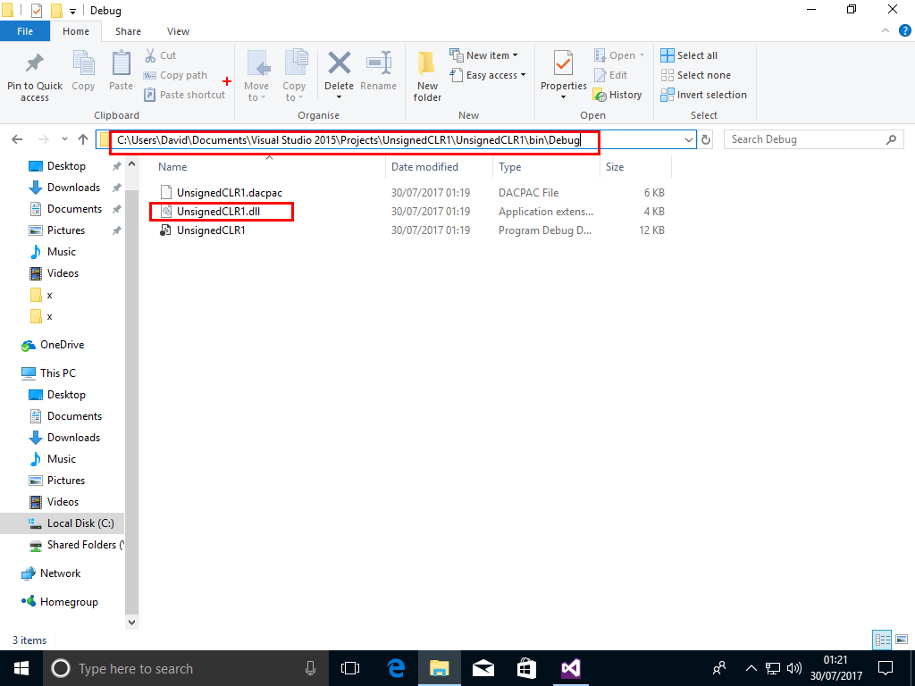Go up one folder level arrow

tap(83, 140)
